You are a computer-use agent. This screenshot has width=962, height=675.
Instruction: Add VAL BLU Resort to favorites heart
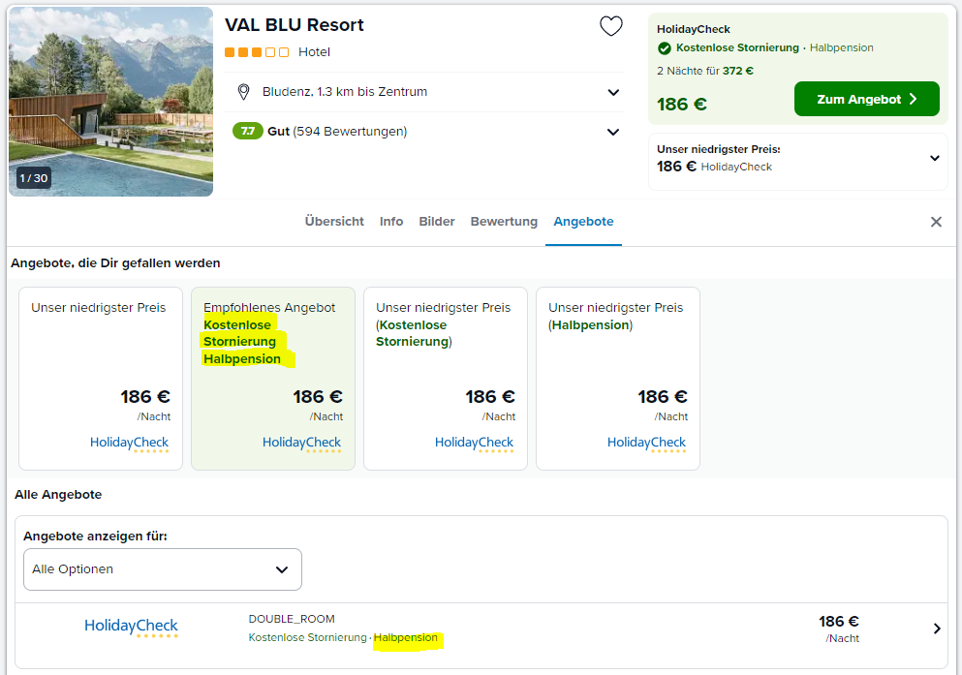(x=610, y=26)
